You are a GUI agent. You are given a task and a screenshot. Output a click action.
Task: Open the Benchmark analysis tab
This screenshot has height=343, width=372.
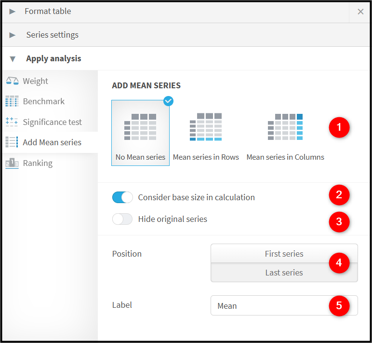click(50, 101)
